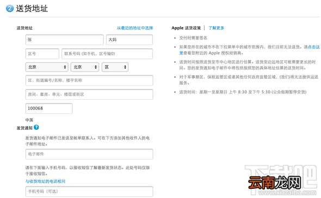Open the 发货通知 help question-mark icon

point(36,127)
